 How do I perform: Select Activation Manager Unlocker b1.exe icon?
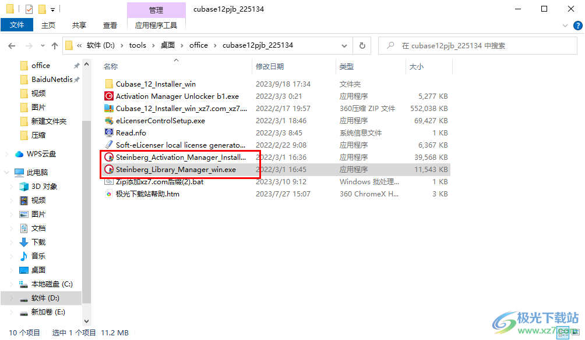click(x=109, y=96)
